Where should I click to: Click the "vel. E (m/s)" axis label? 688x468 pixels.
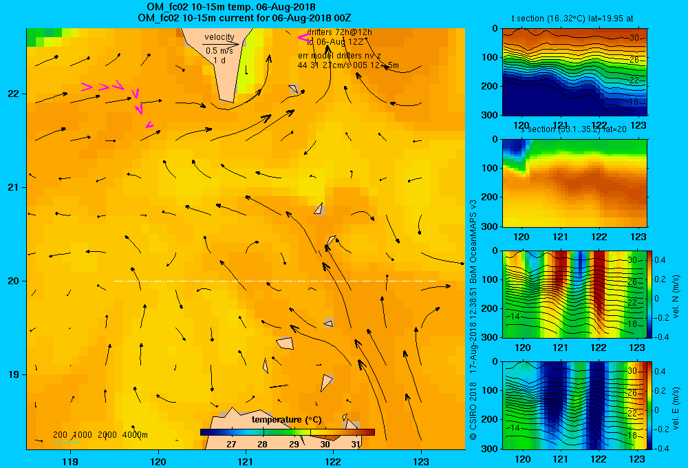(x=676, y=407)
